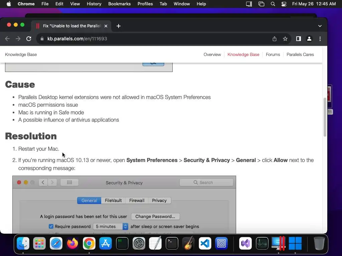Open the Apple menu
Image resolution: width=342 pixels, height=256 pixels.
point(9,4)
